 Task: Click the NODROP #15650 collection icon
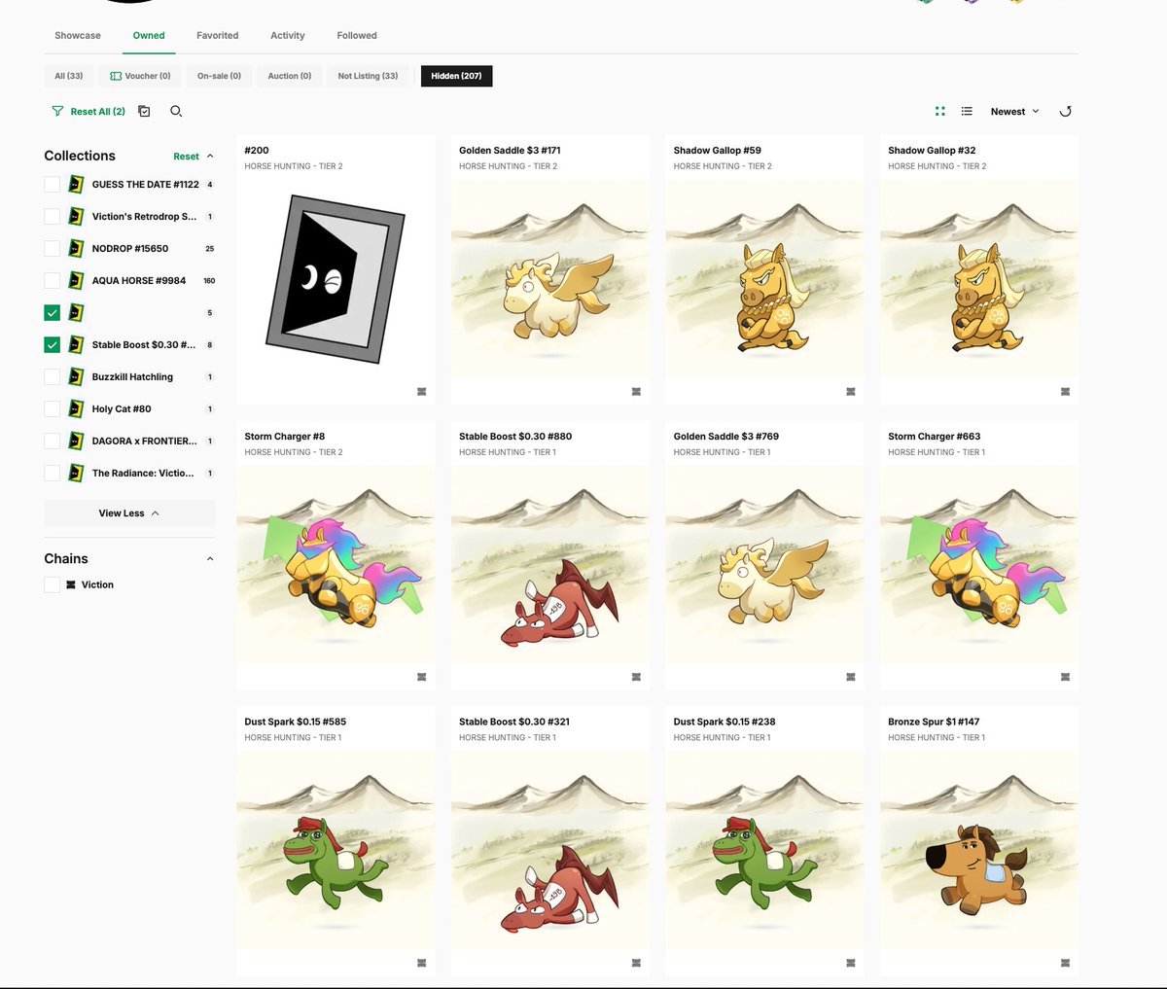coord(76,248)
